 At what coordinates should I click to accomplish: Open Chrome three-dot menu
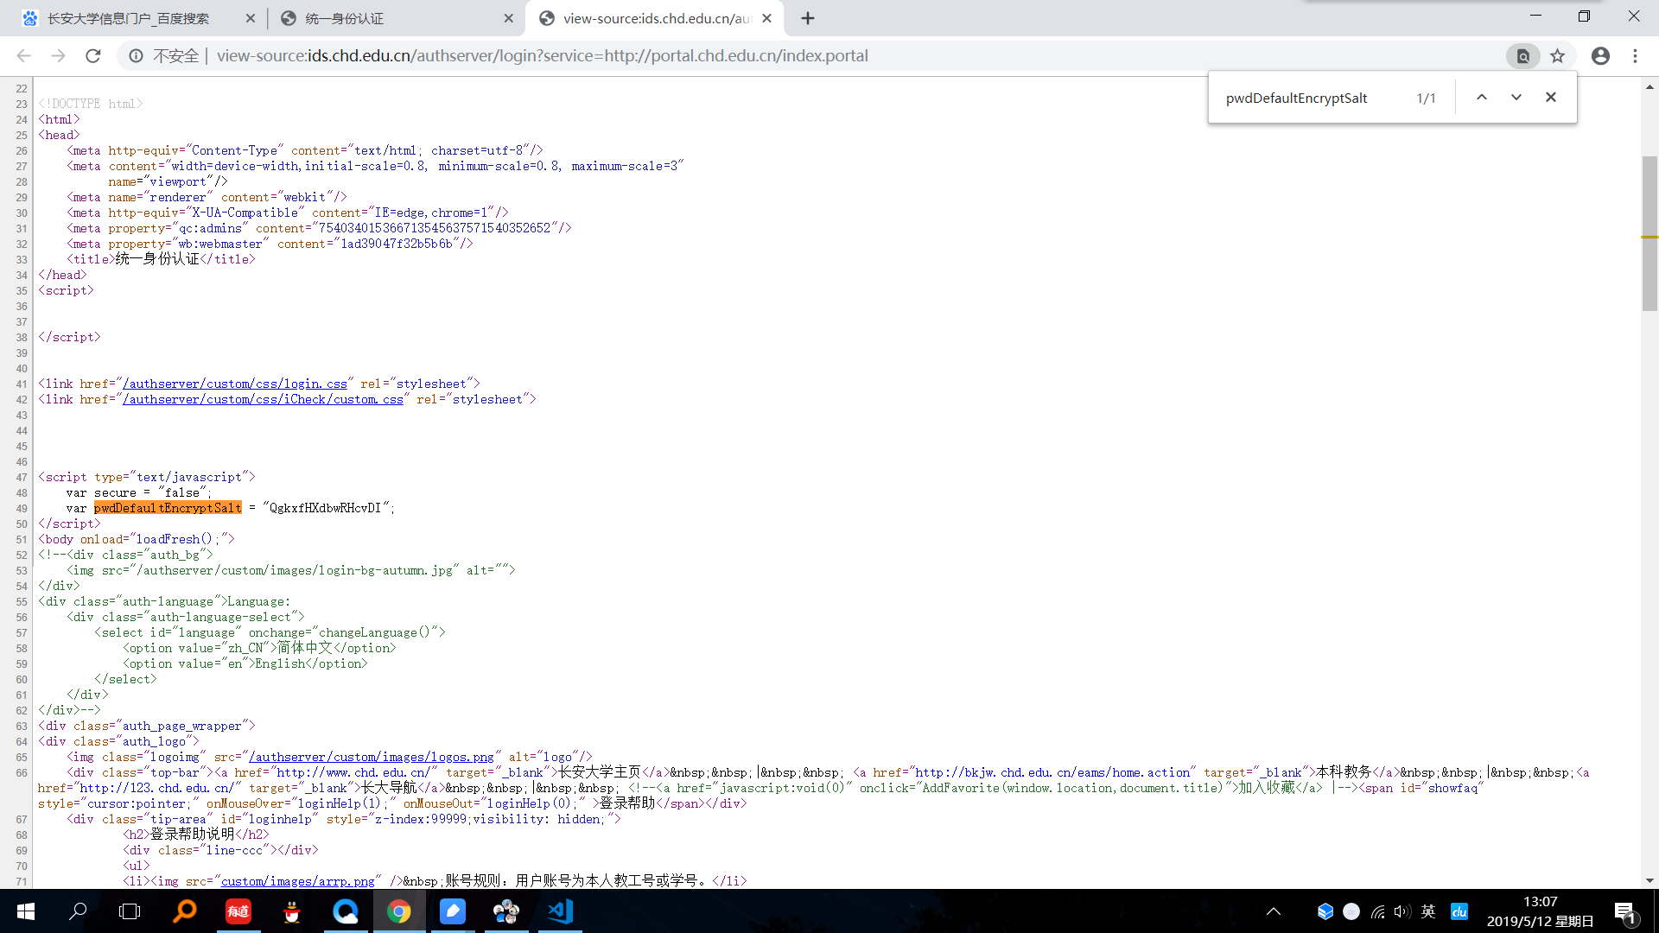click(x=1635, y=56)
